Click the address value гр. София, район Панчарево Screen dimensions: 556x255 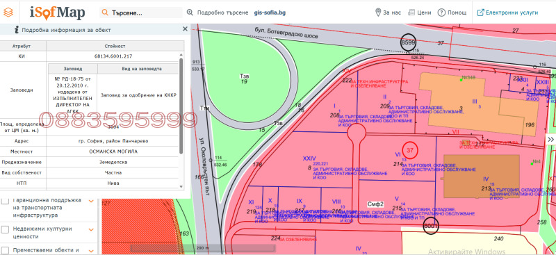tap(113, 141)
